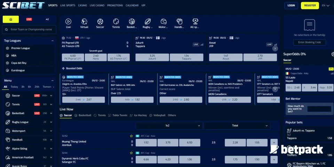Viewport: 334px width, 167px height.
Task: Show more time filters with arrow
Action: tap(54, 87)
